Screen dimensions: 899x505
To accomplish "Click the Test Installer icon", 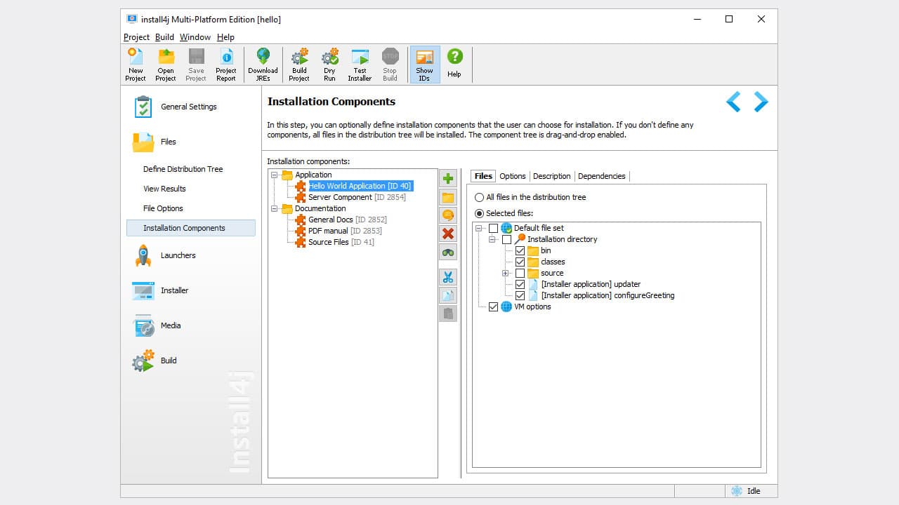I will (360, 64).
